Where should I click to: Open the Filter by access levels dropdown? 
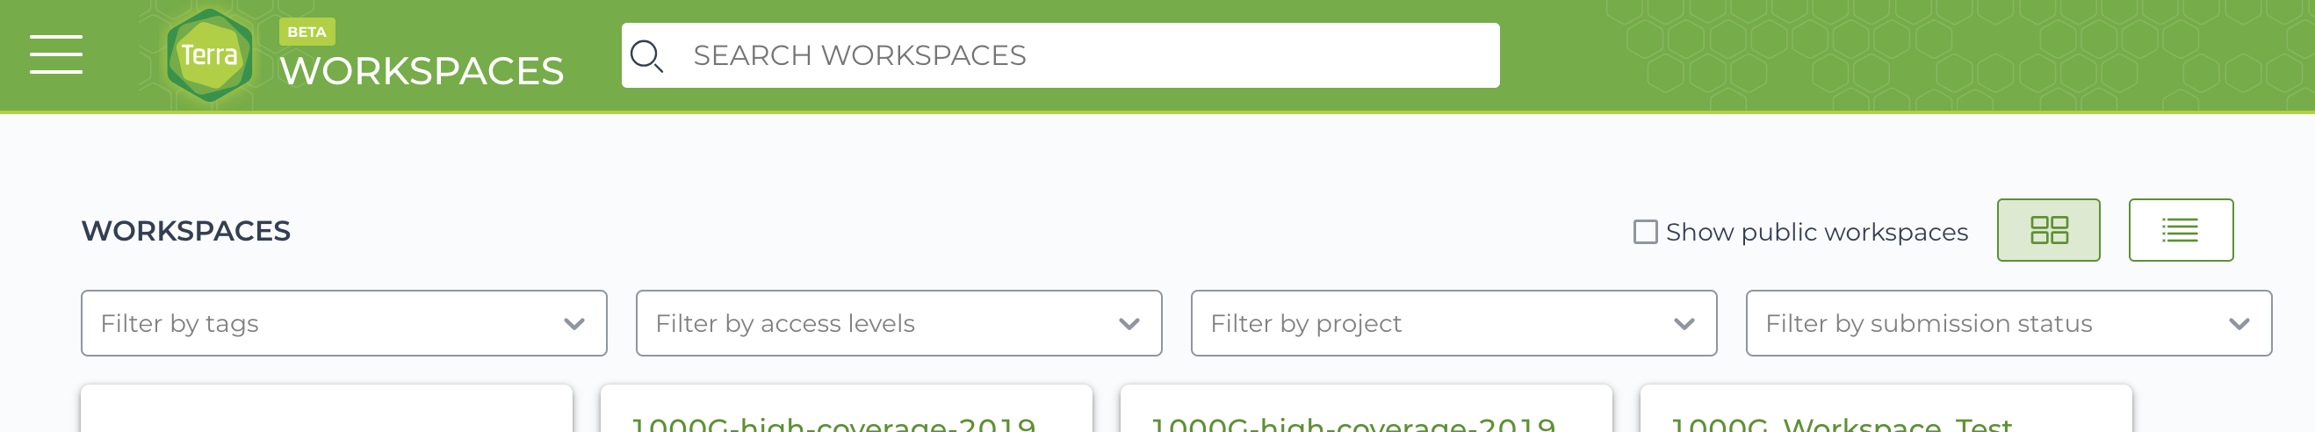[x=898, y=323]
